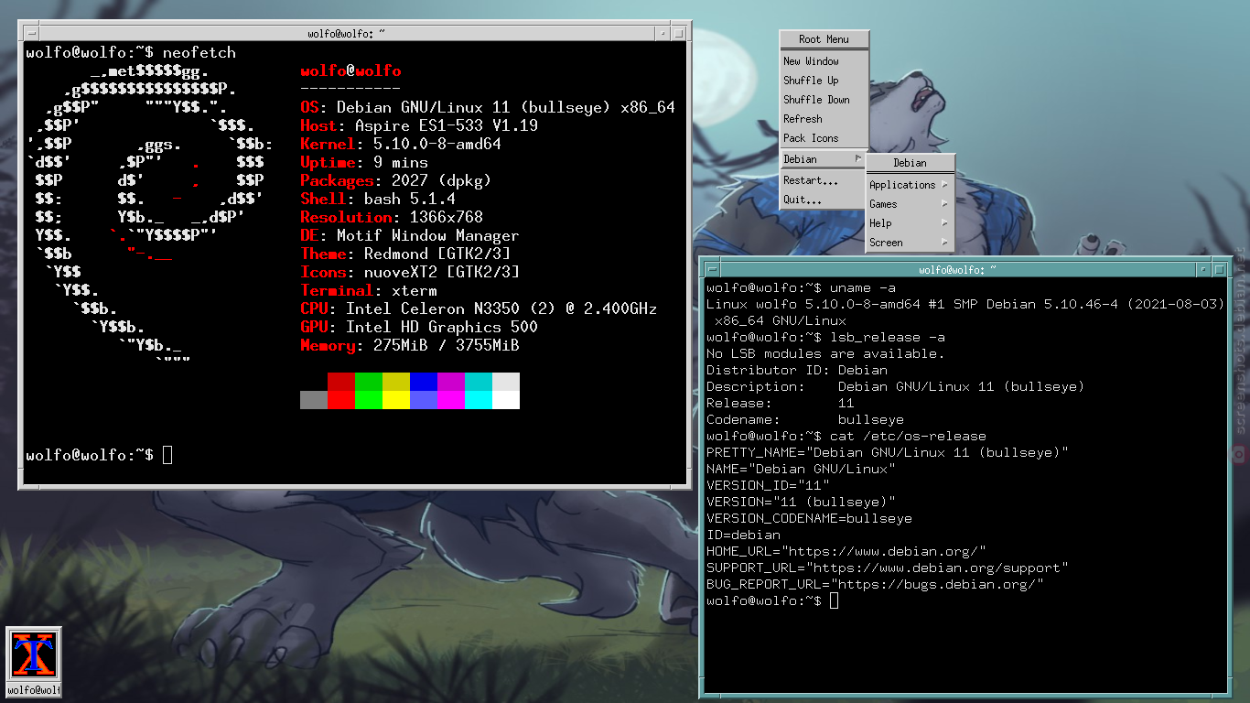The height and width of the screenshot is (703, 1250).
Task: Click the "CPU: Intel Celeron N3350" line
Action: click(479, 308)
